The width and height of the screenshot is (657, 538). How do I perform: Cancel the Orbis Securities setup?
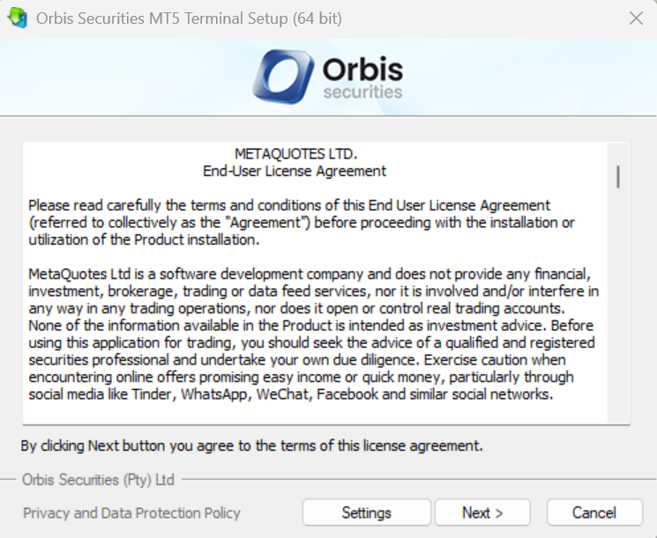click(594, 512)
